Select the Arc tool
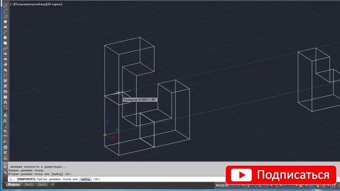The image size is (340, 191). coord(5,32)
